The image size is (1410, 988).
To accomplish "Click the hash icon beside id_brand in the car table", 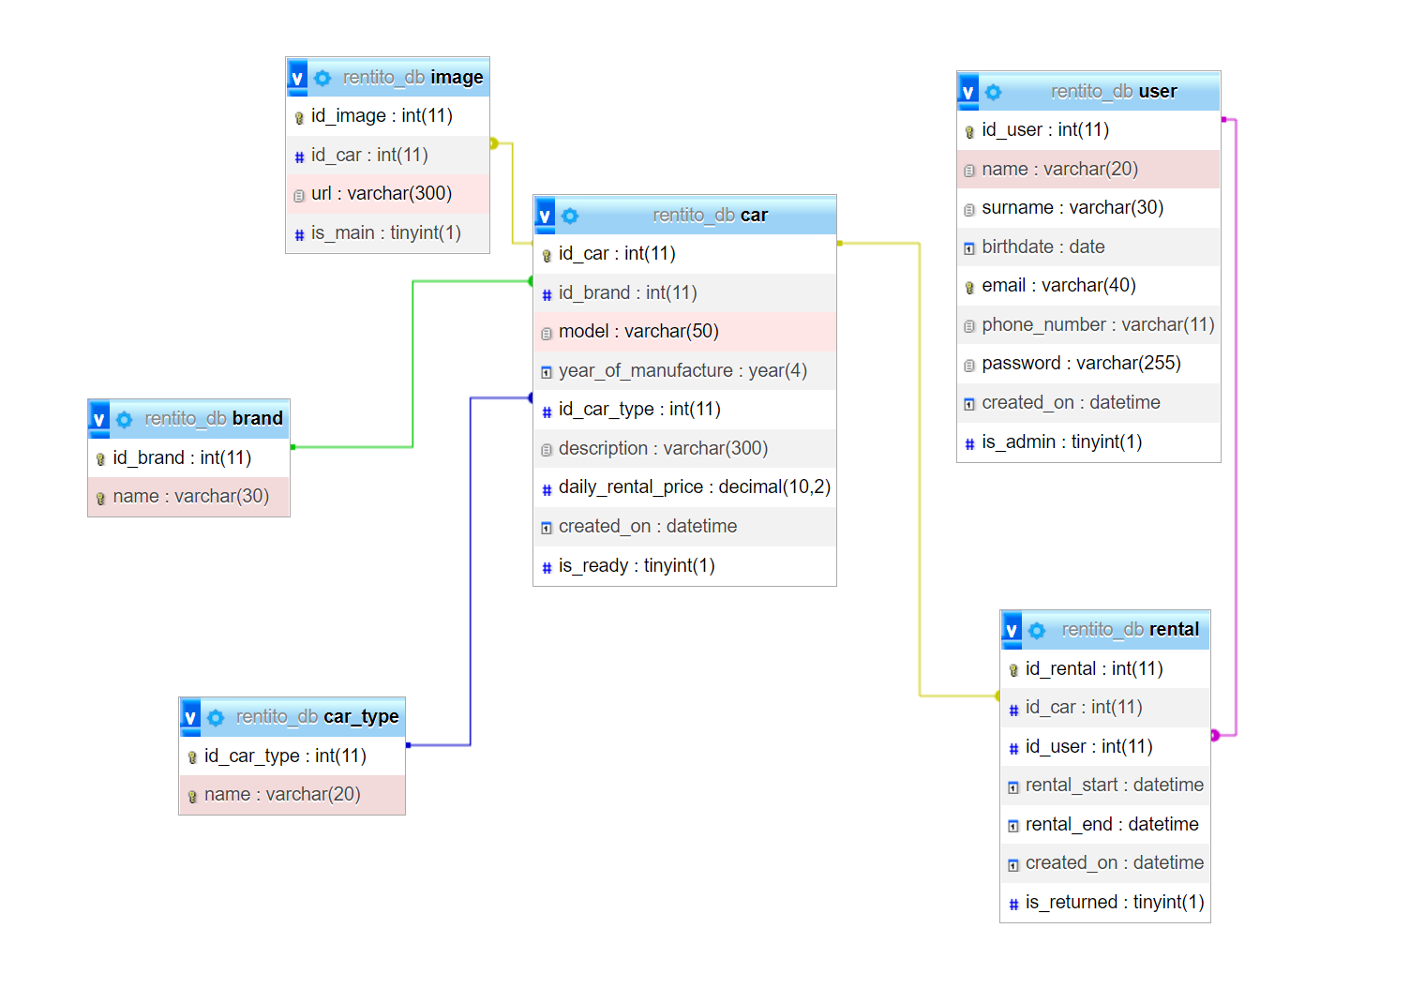I will [x=547, y=294].
